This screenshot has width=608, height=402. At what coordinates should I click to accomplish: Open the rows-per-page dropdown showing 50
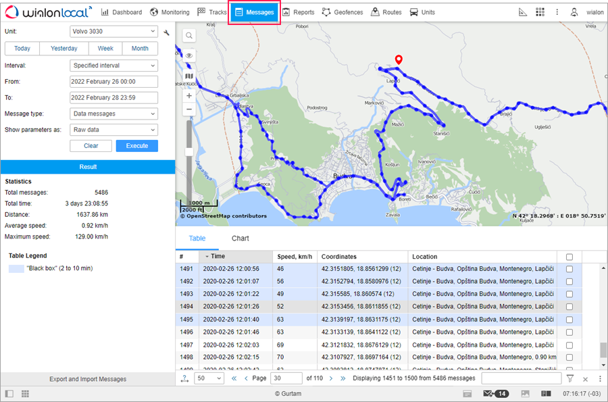[x=210, y=378]
